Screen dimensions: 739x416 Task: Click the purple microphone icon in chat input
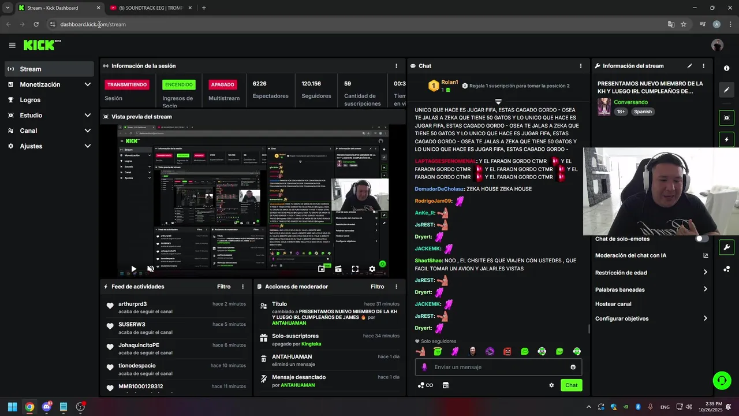coord(424,367)
